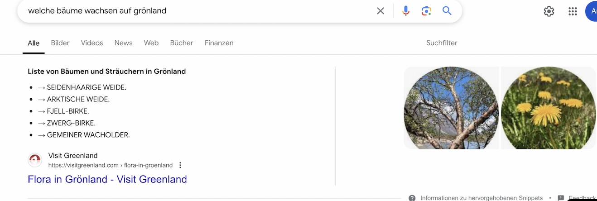Click "Informationen zu hervorgehobenen Snippets" link
The image size is (597, 201).
pyautogui.click(x=481, y=198)
